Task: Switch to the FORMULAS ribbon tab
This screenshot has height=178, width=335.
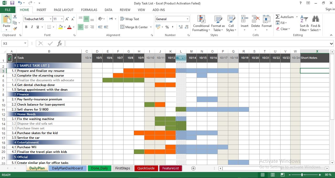Action: (x=89, y=10)
